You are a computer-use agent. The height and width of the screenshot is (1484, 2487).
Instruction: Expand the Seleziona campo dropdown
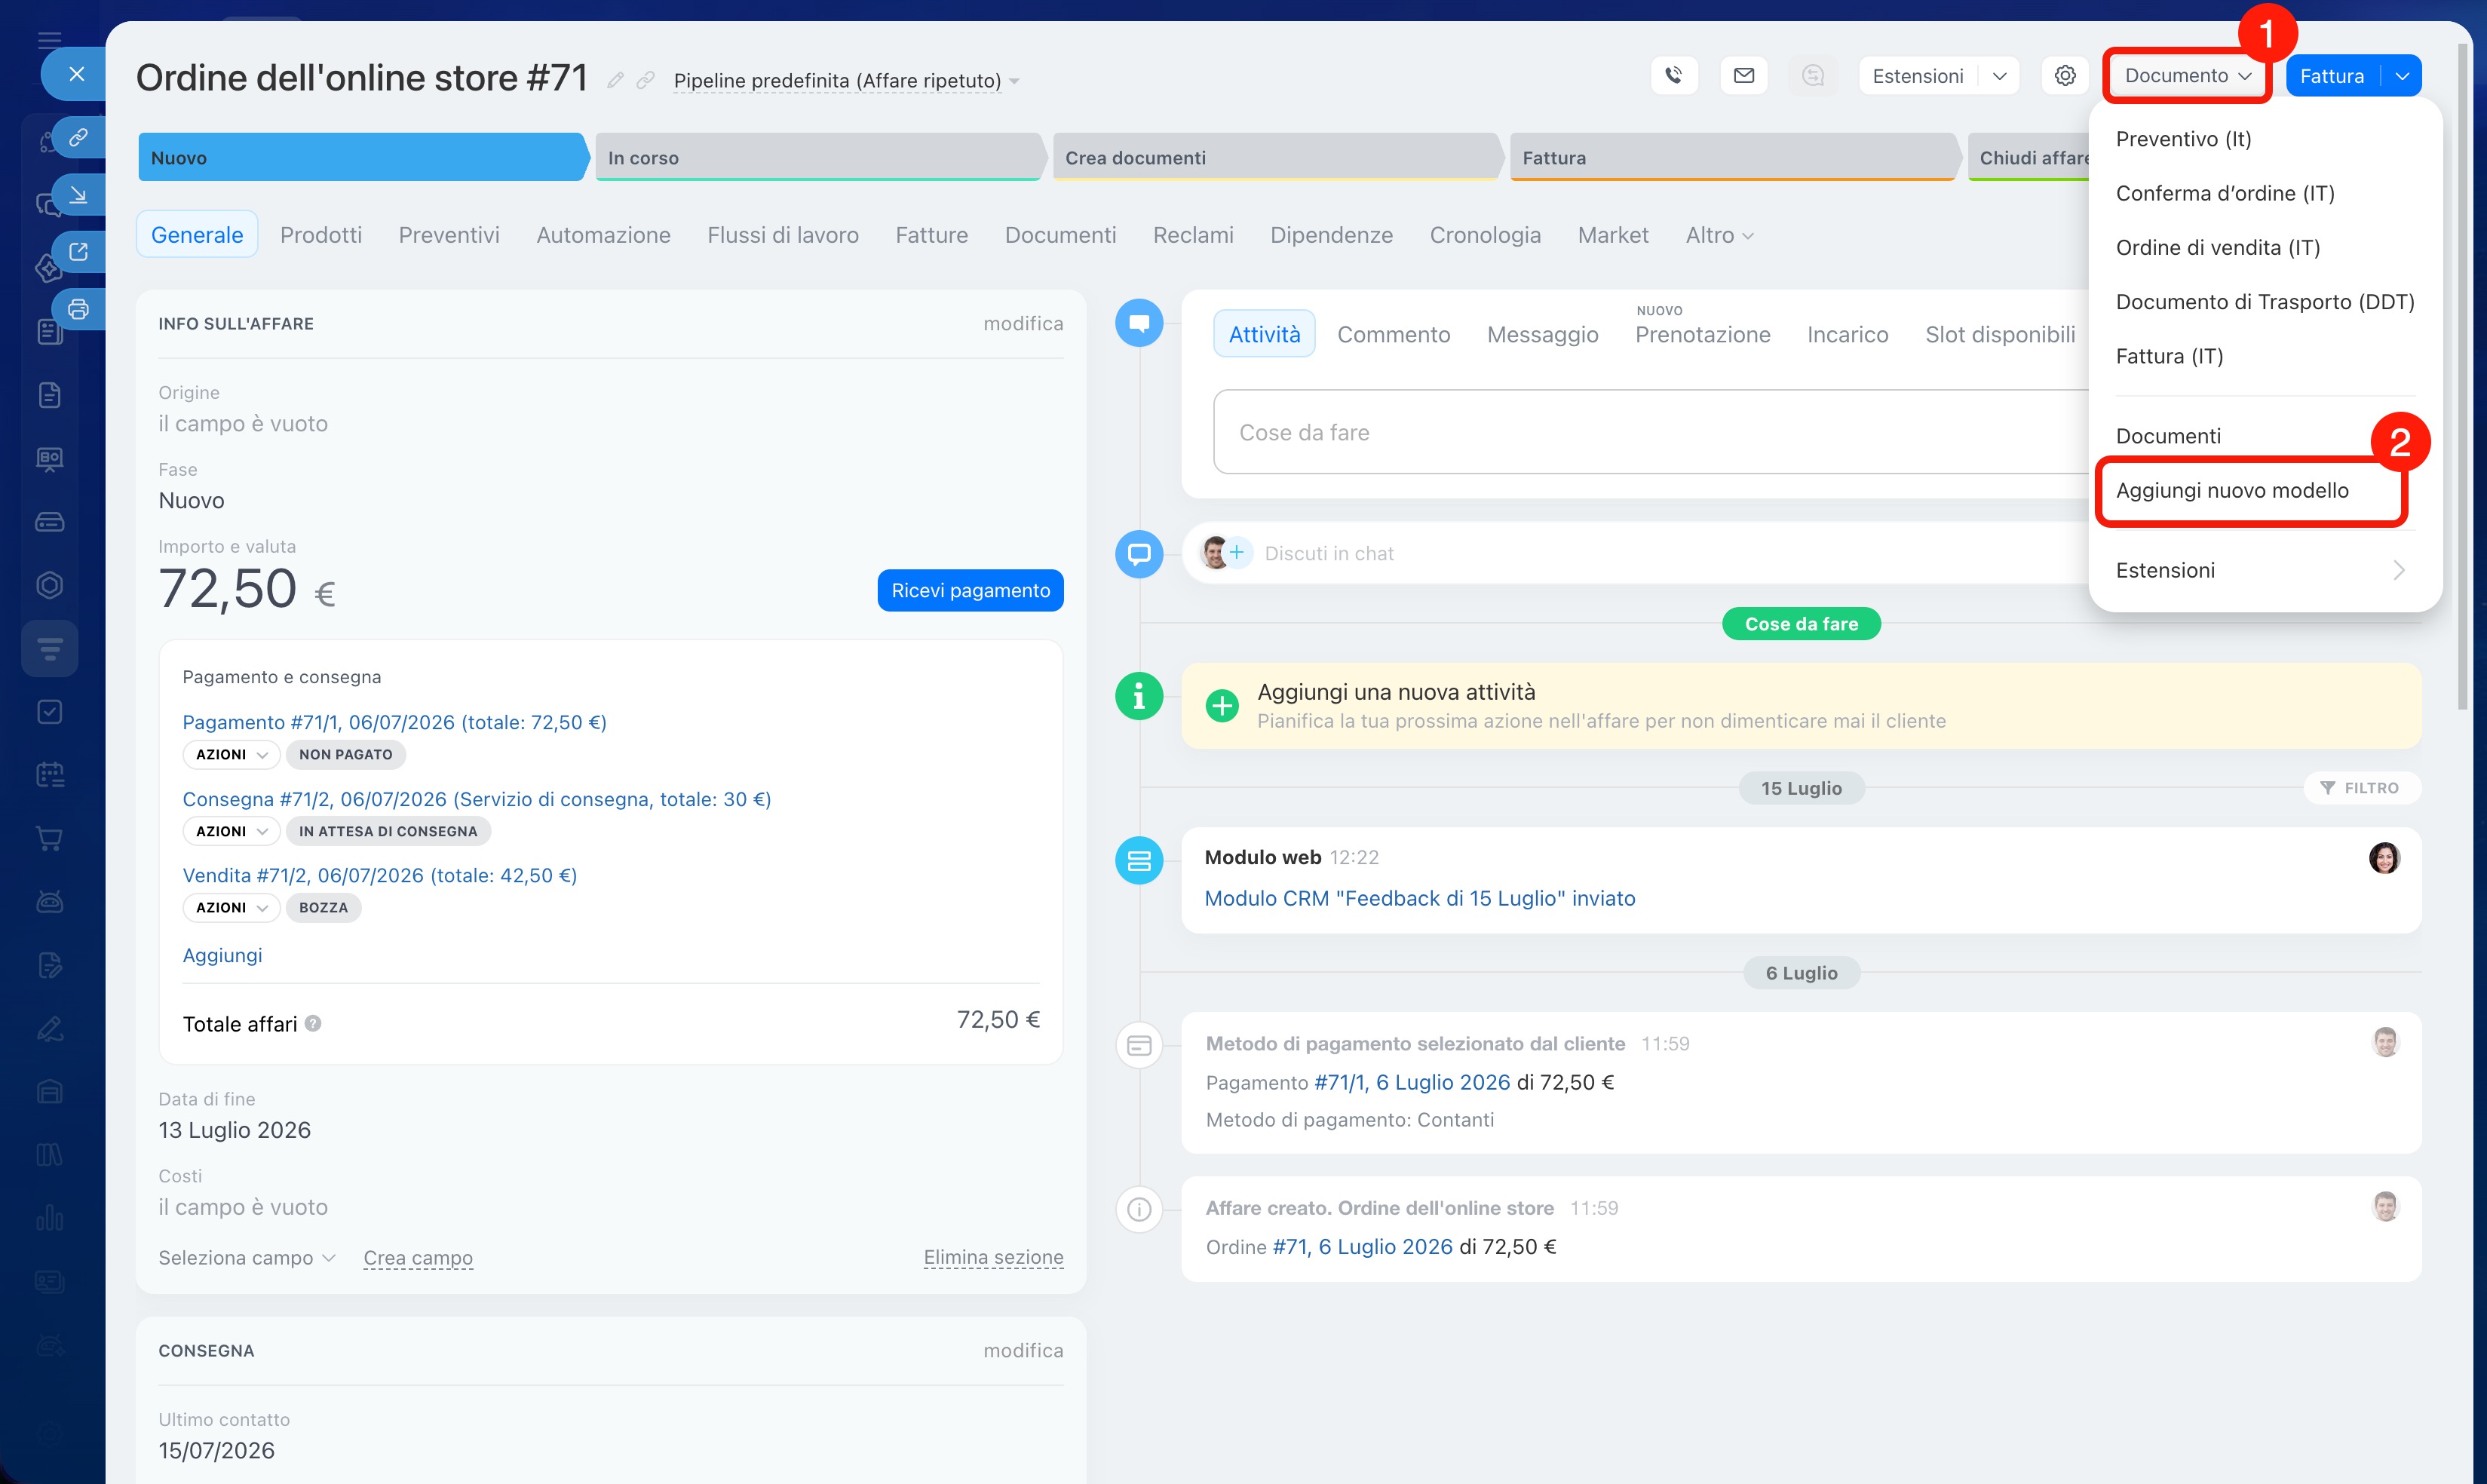pos(247,1257)
